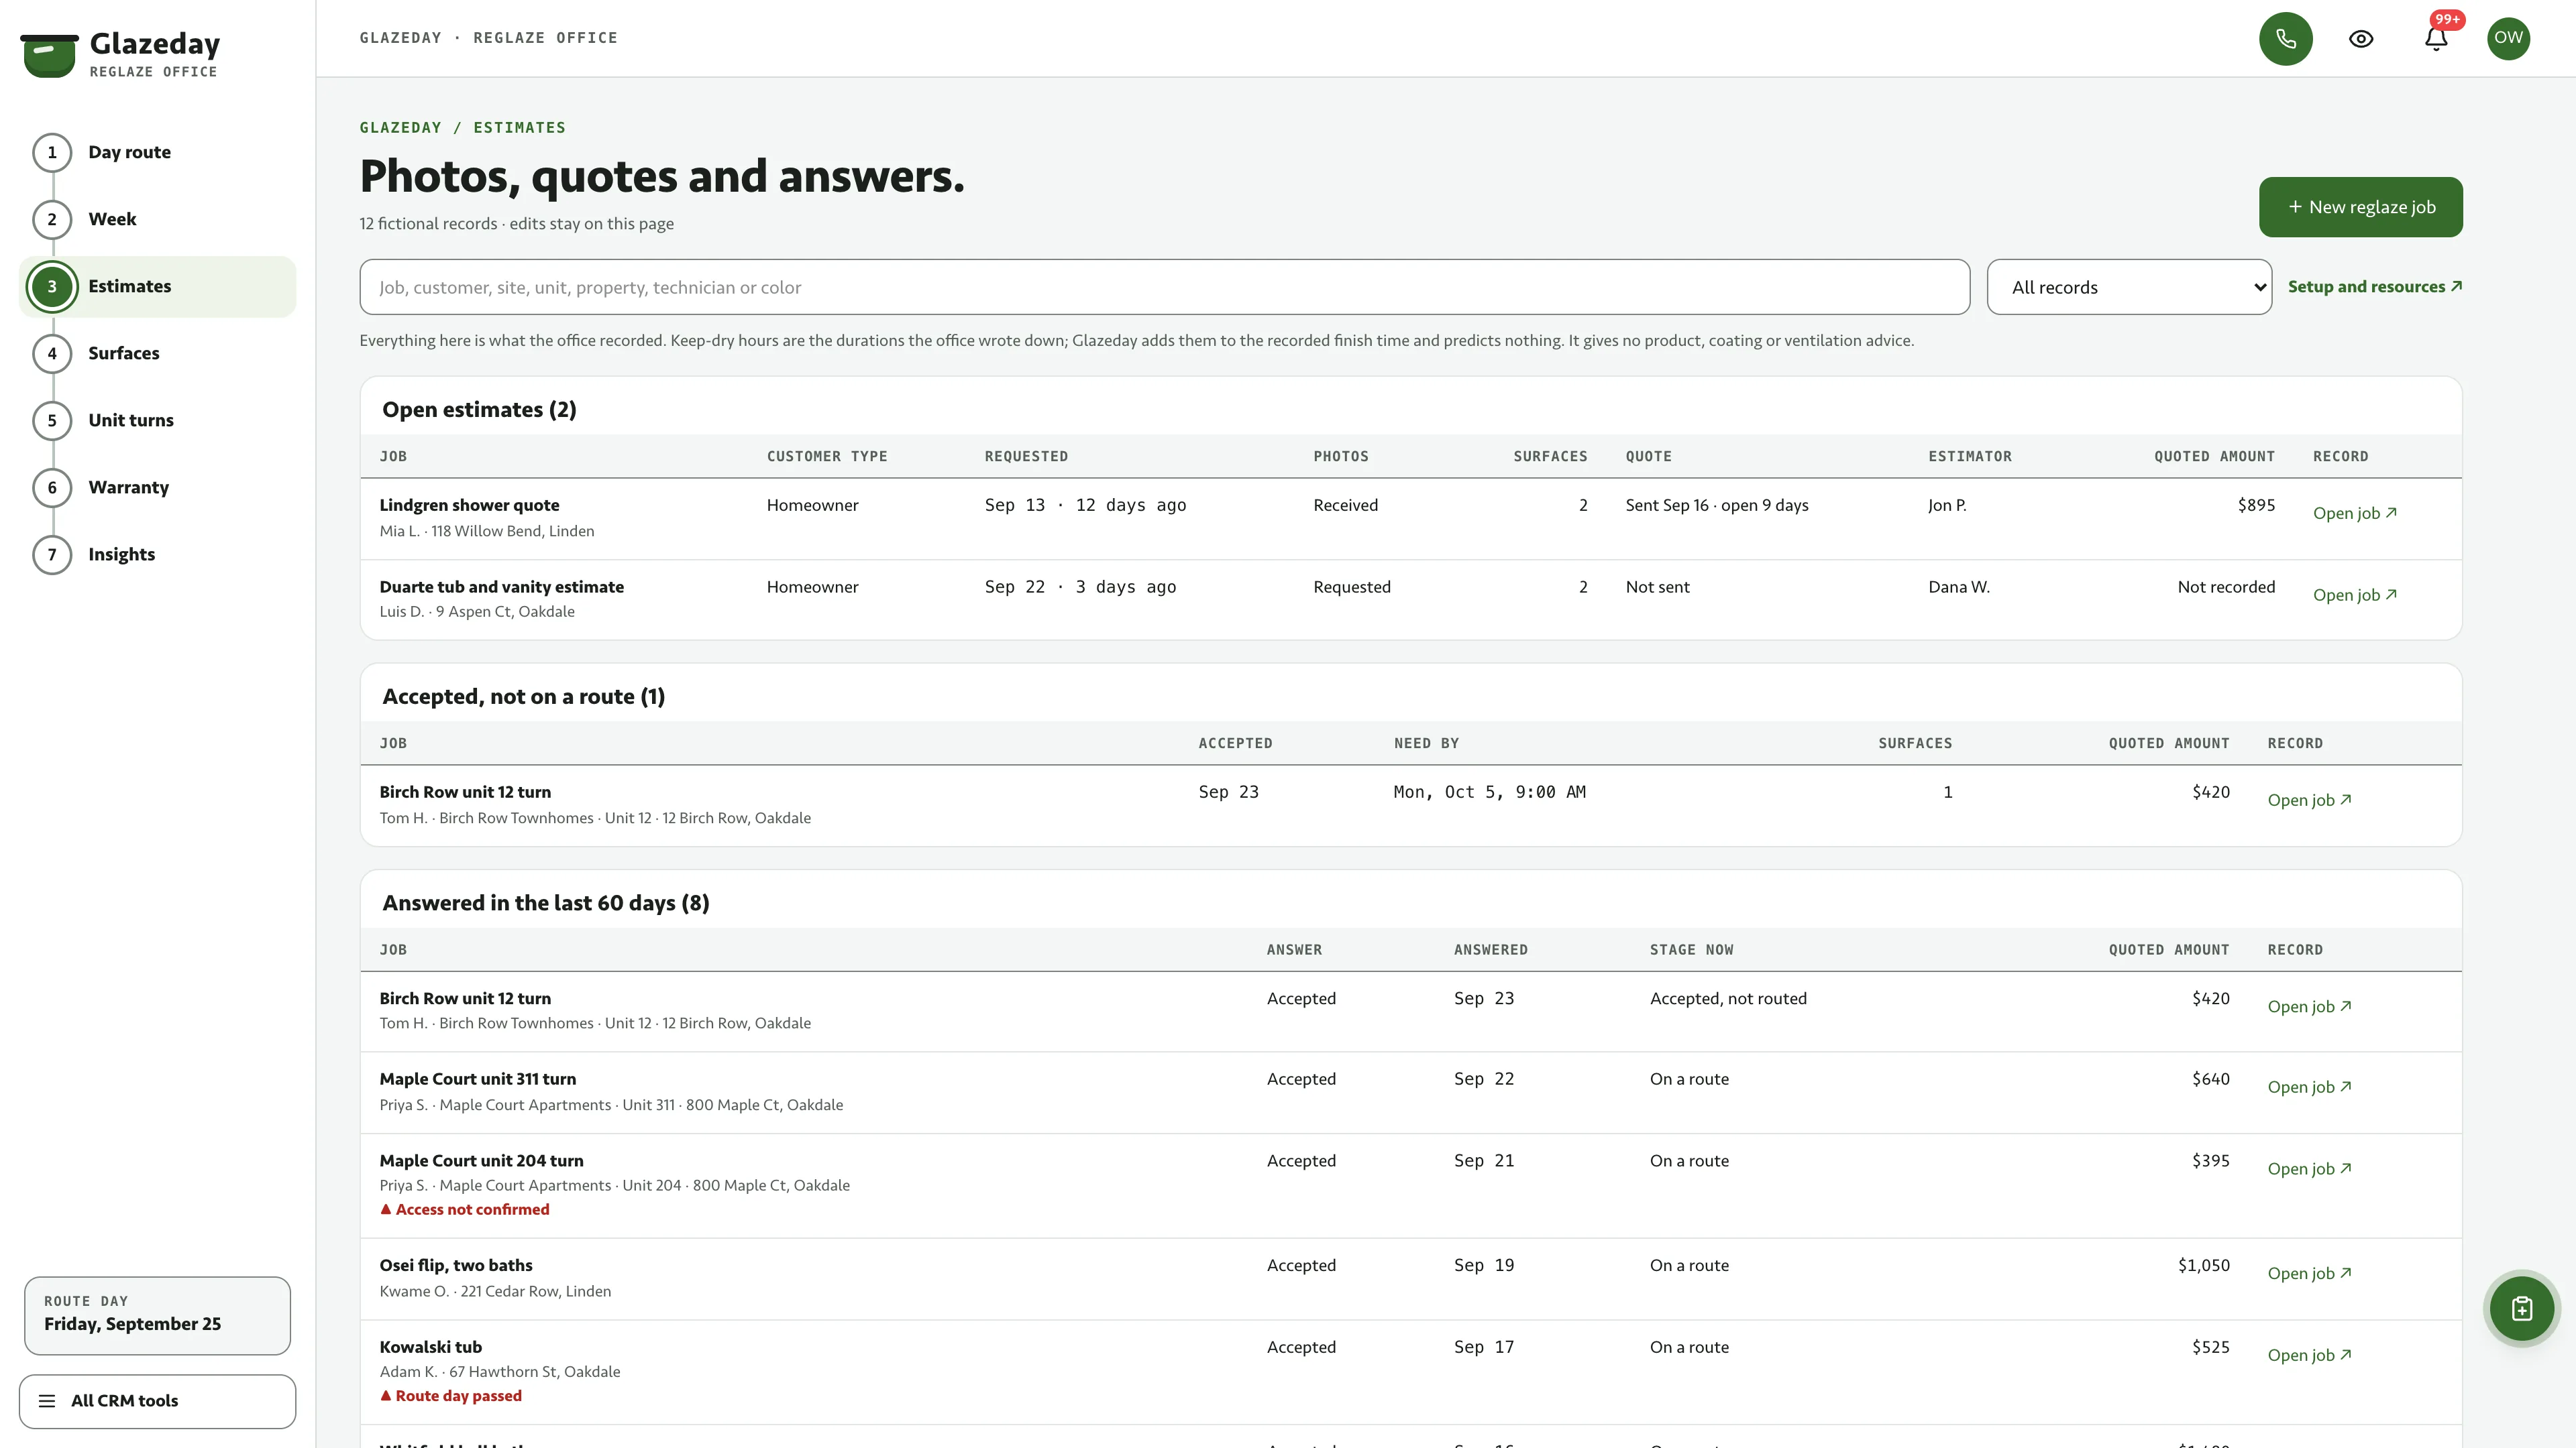Click the New reglaze job button
The image size is (2576, 1448).
pyautogui.click(x=2360, y=207)
